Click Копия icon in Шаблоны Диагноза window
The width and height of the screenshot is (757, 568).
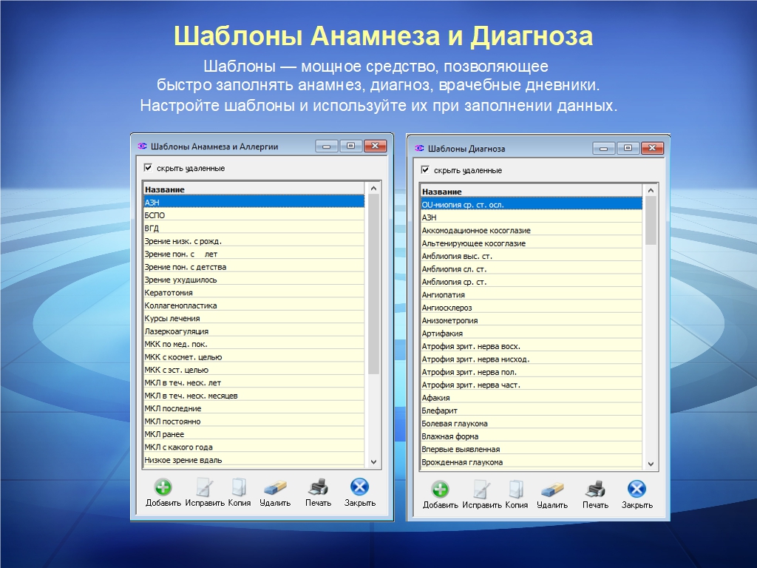point(516,490)
